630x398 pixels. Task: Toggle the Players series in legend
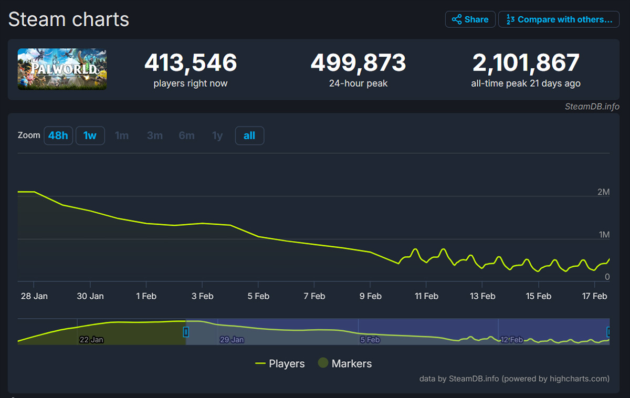[x=280, y=363]
